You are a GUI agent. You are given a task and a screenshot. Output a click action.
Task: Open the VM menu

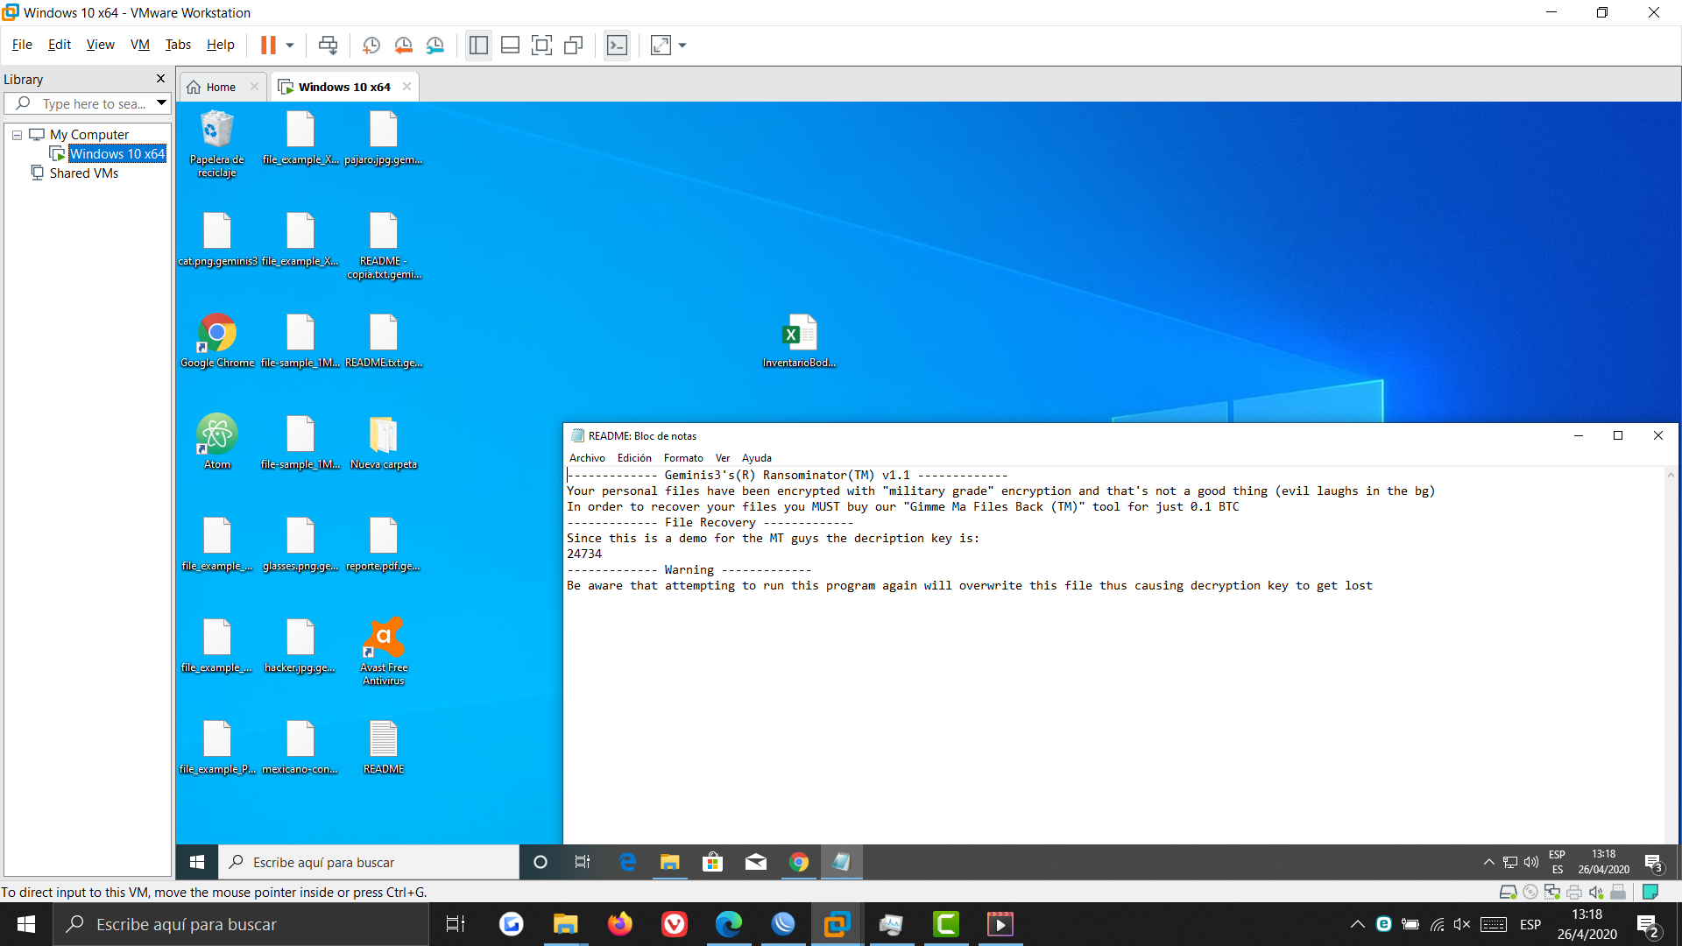pos(139,45)
